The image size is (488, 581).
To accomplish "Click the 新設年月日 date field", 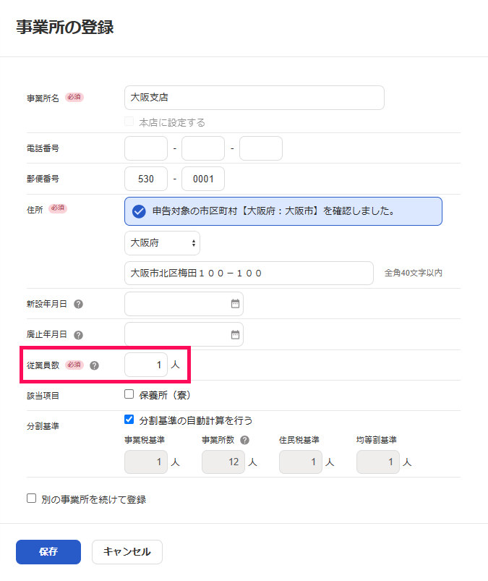I will coord(184,304).
